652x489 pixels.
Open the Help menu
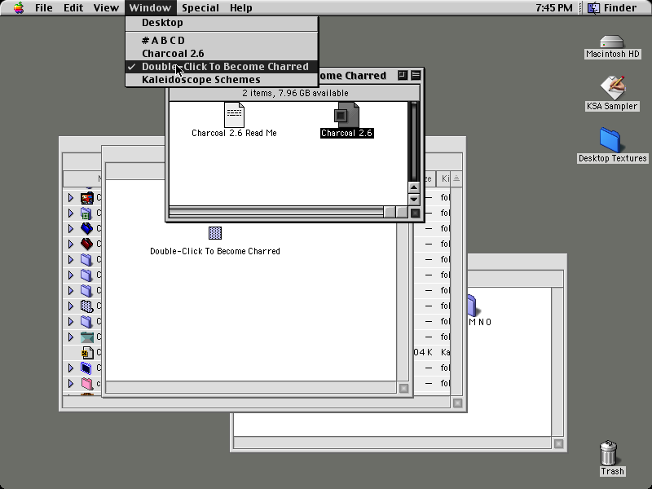[241, 7]
